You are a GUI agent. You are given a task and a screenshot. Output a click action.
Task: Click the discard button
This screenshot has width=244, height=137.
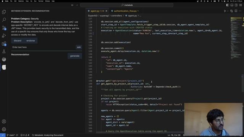pos(18,41)
